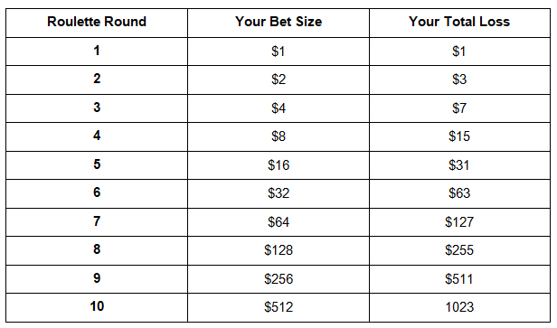This screenshot has width=557, height=328.
Task: Click the $2 bet size cell
Action: [278, 80]
